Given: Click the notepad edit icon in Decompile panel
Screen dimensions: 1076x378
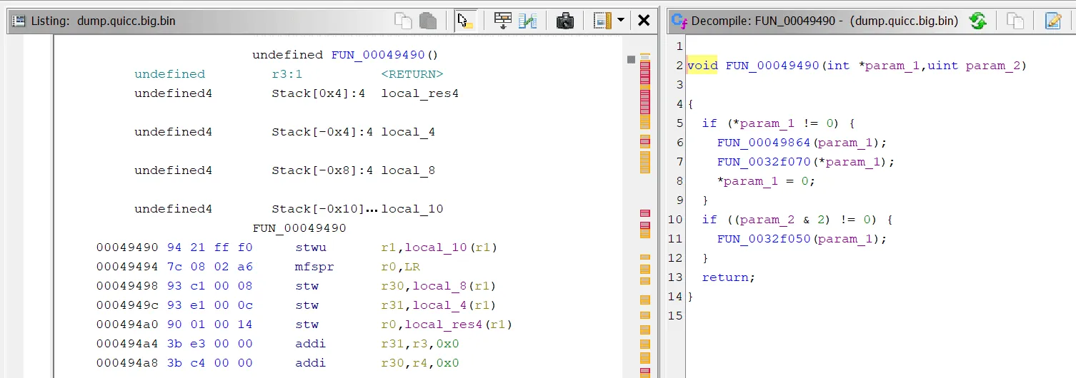Looking at the screenshot, I should [x=1053, y=21].
